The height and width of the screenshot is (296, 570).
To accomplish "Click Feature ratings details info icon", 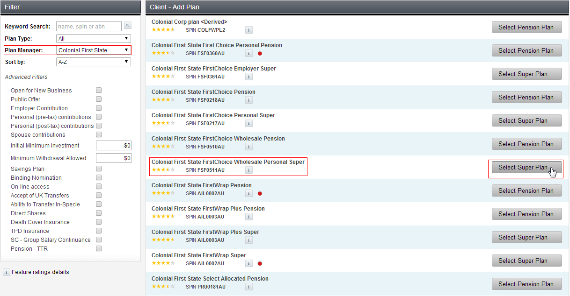I will pos(7,272).
